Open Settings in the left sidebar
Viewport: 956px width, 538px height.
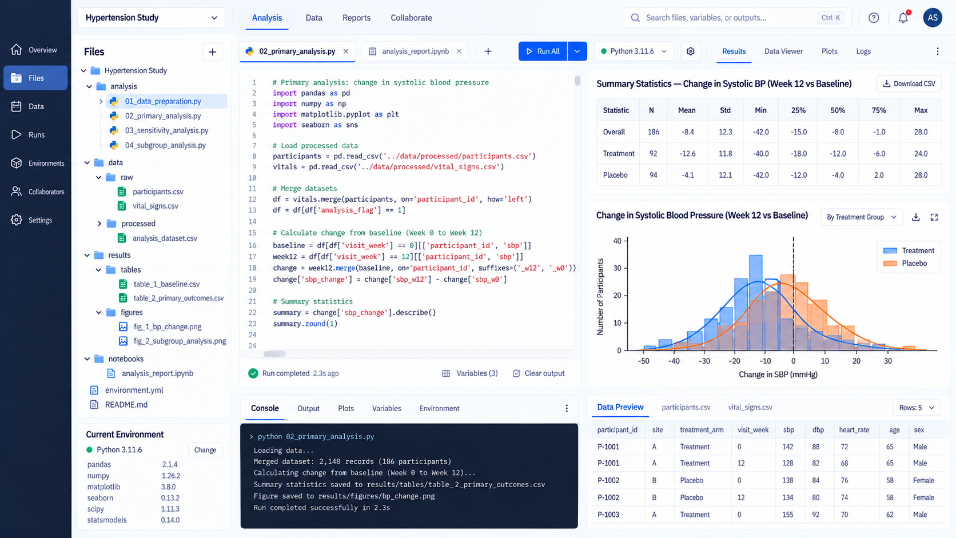point(35,220)
